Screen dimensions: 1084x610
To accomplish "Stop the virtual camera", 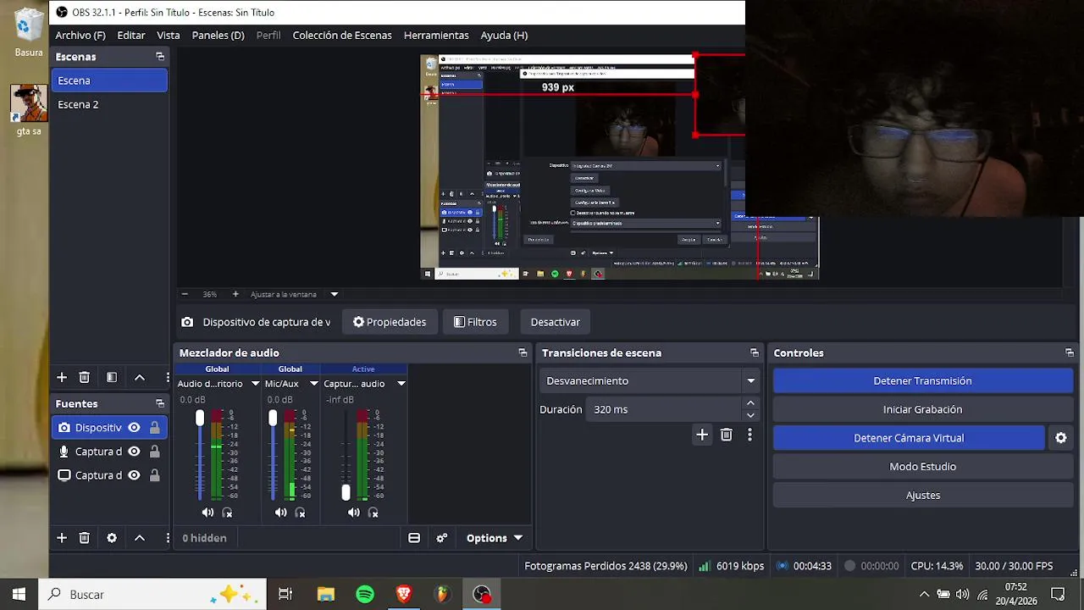I will [909, 438].
